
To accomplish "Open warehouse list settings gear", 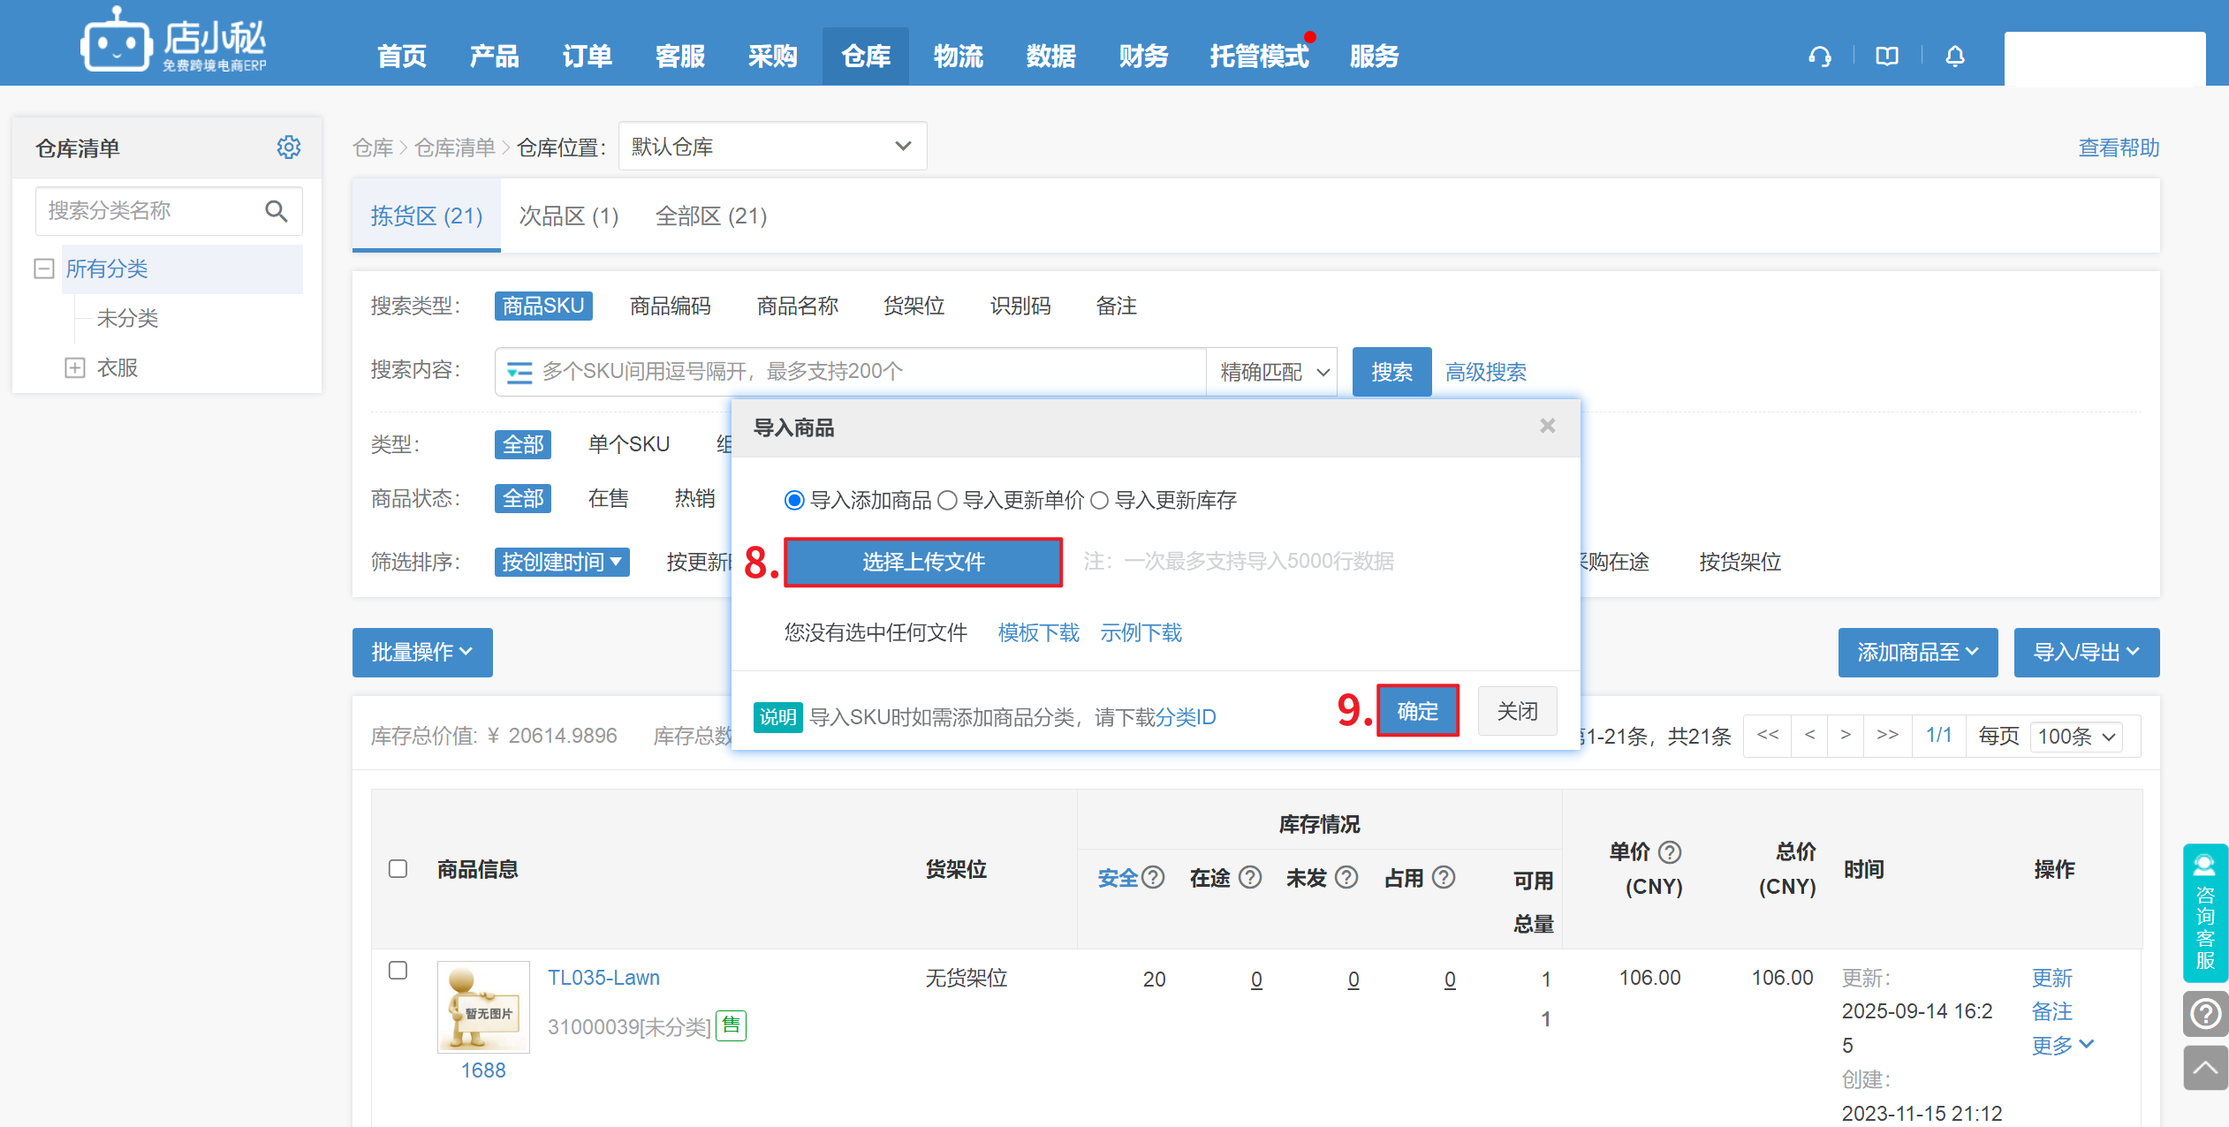I will (x=289, y=147).
